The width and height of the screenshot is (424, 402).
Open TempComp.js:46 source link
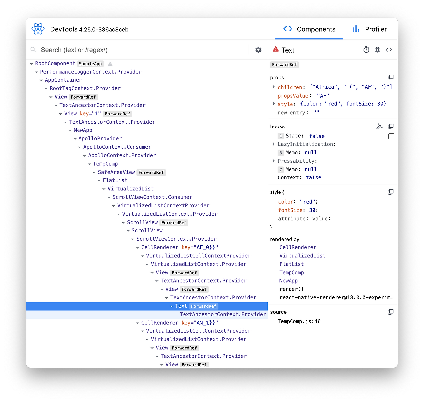tap(299, 321)
